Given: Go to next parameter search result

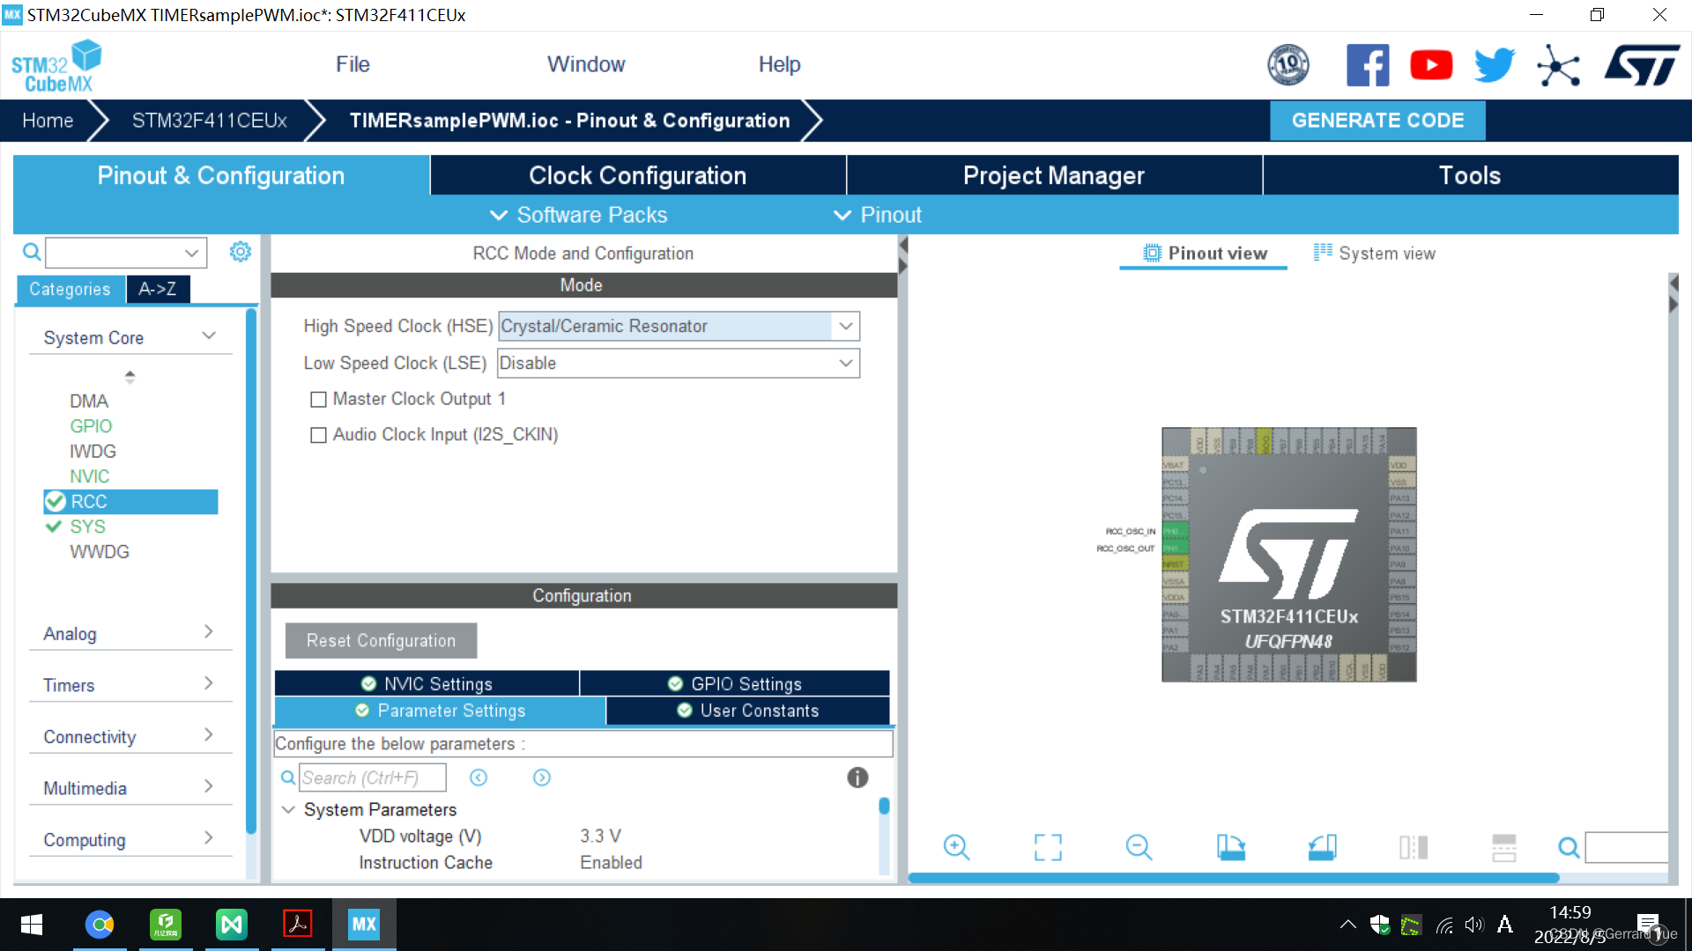Looking at the screenshot, I should pyautogui.click(x=542, y=778).
